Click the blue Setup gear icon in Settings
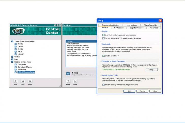Screen dimensions: 185x123 point(68,74)
